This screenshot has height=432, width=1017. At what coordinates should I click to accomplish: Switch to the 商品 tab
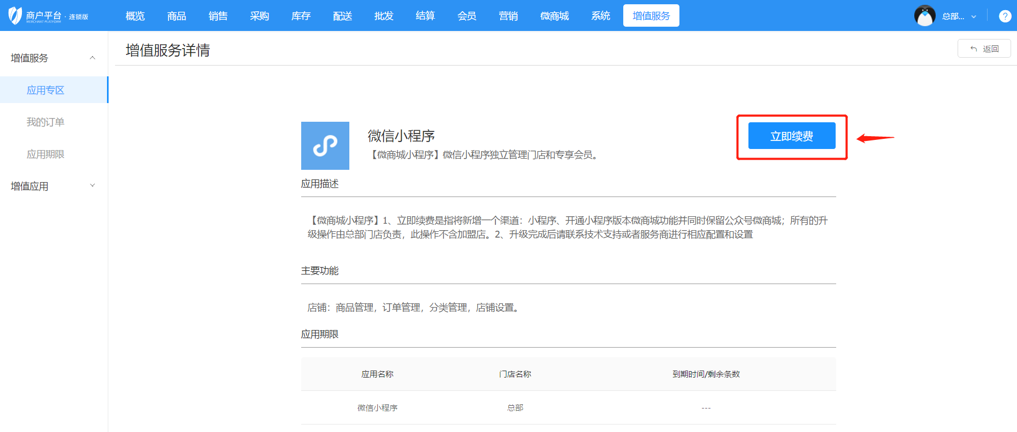click(x=177, y=16)
